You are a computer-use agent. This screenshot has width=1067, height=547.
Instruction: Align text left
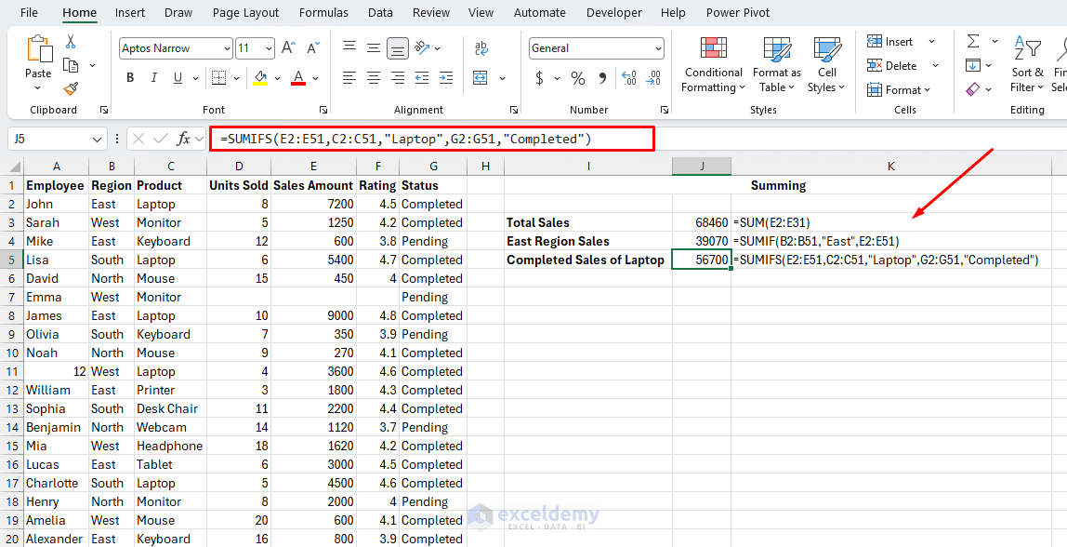tap(349, 78)
